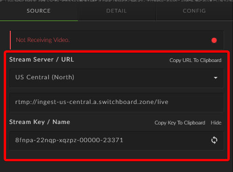Open the US Central (North) server selector

(117, 78)
